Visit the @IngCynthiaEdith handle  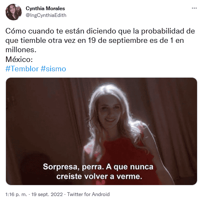[x=46, y=15]
